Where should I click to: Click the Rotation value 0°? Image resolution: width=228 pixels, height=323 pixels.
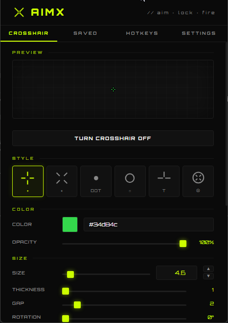pos(211,317)
